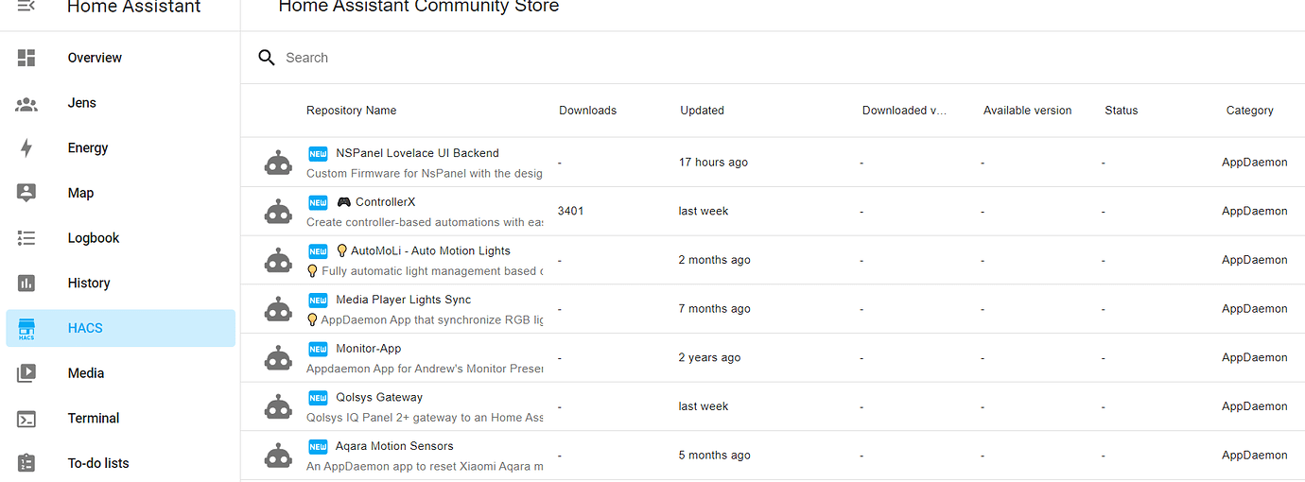Screen dimensions: 1305x482
Task: Sort by Available version column header
Action: (1027, 111)
